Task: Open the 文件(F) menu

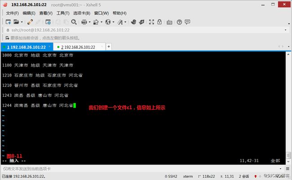Action: [x=12, y=13]
